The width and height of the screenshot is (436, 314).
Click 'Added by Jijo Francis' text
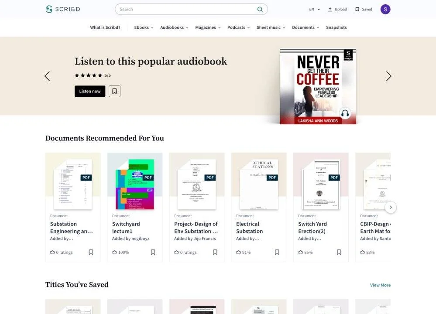(195, 239)
